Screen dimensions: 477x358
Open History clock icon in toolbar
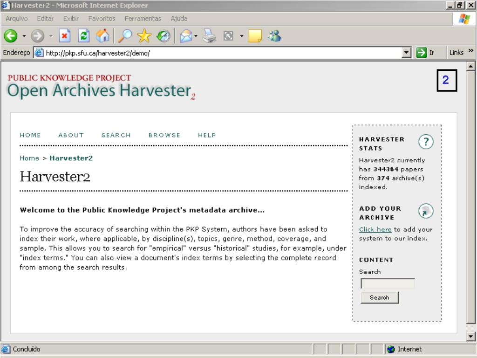(164, 36)
